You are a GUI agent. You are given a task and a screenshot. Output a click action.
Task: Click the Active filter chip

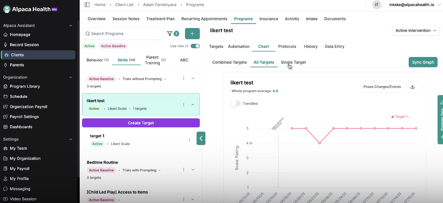point(89,46)
